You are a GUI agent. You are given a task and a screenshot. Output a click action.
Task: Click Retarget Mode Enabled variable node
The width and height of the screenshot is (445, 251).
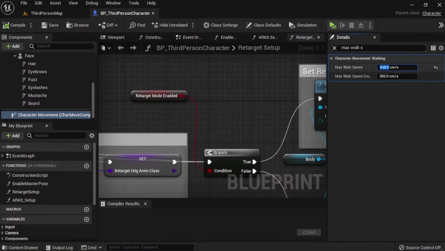coord(159,96)
